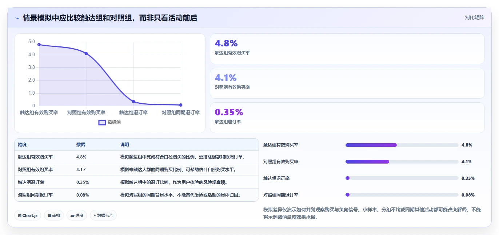Screen dimensions: 499x235
Task: Click the 维度 table column header
Action: (22, 145)
